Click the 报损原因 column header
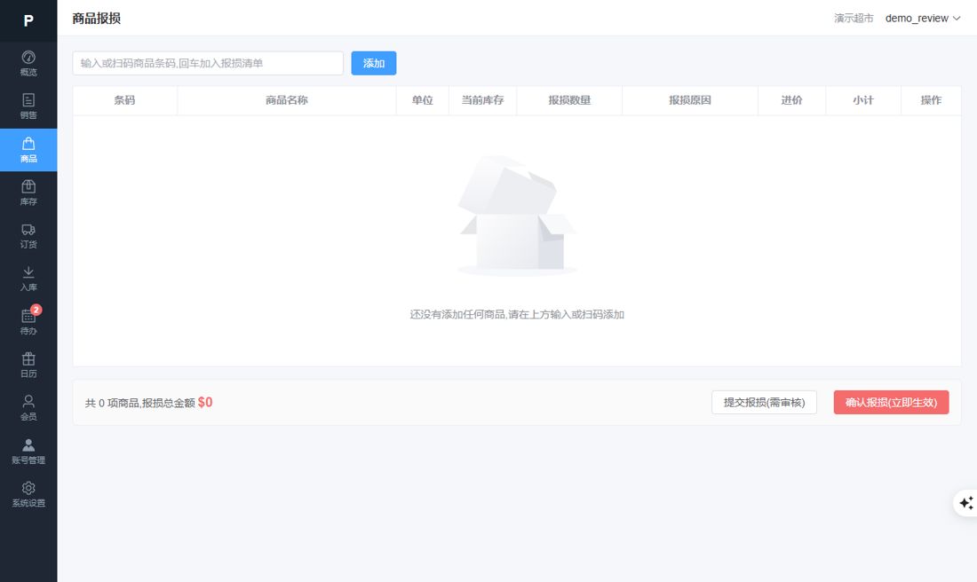This screenshot has width=977, height=582. 690,100
